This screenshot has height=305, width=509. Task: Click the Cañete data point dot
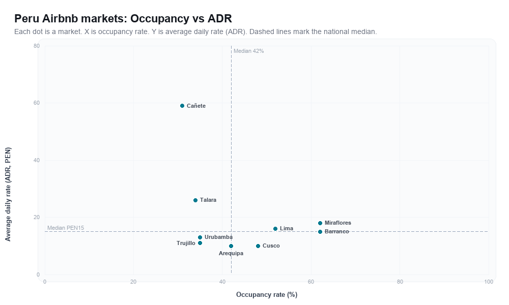tap(182, 106)
